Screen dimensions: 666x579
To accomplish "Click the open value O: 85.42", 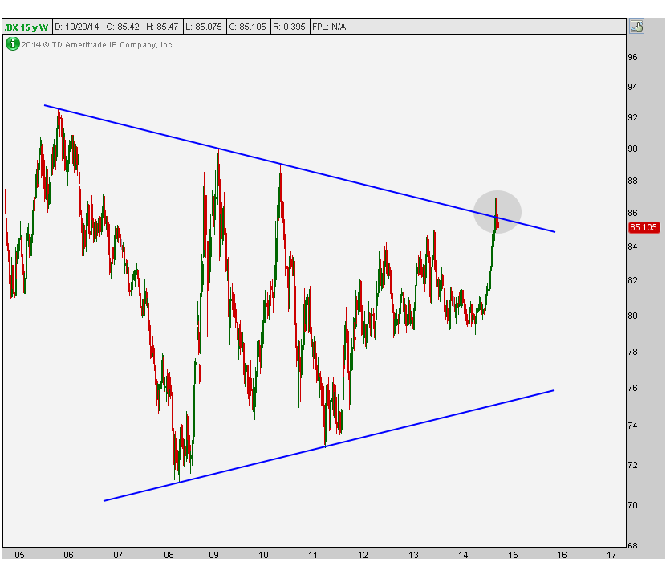I will coord(123,27).
